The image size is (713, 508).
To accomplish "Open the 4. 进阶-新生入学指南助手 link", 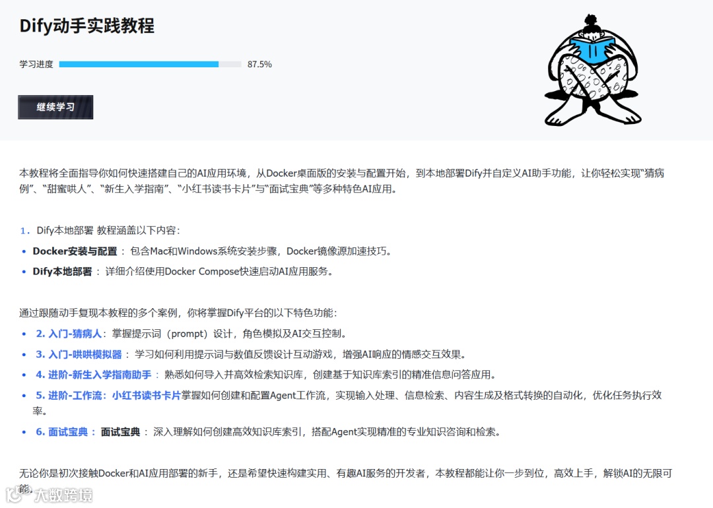I will (93, 375).
